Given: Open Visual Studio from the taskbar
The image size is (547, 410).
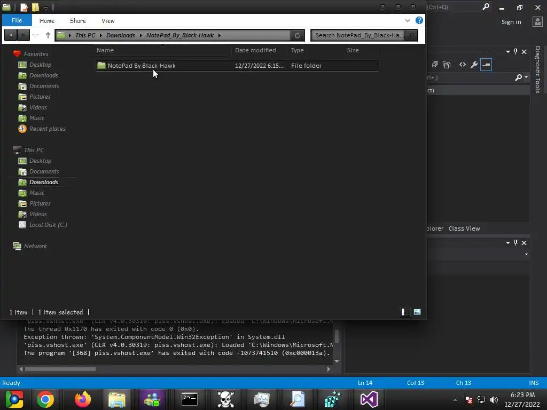Looking at the screenshot, I should pyautogui.click(x=369, y=399).
